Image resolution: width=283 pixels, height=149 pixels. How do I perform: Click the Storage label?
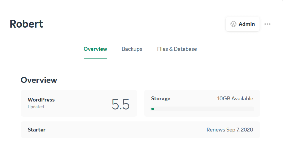[x=160, y=99]
